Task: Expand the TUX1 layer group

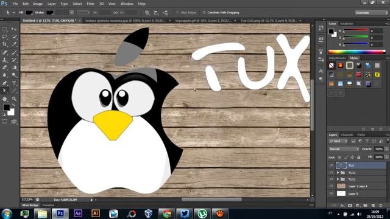Action: [338, 179]
